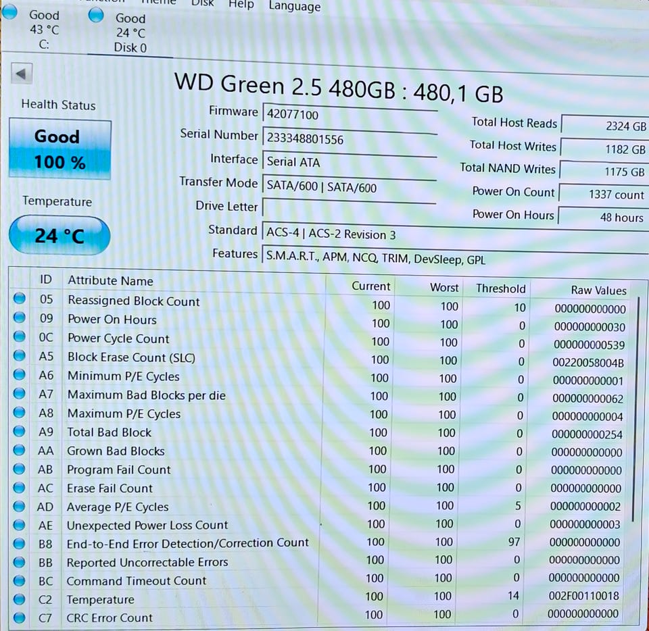Click the status icon for attribute C2

(20, 599)
